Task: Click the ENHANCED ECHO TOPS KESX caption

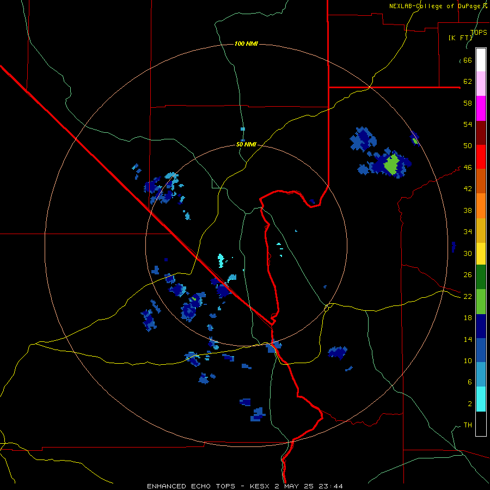Action: (x=244, y=486)
